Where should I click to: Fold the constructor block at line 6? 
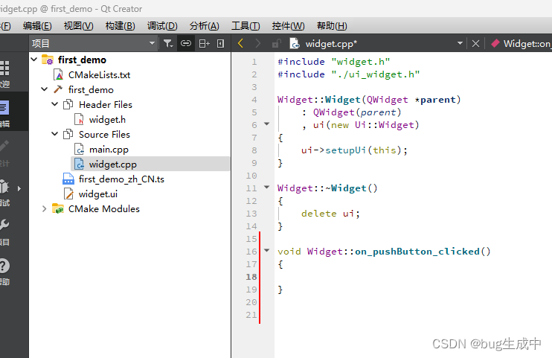(267, 124)
